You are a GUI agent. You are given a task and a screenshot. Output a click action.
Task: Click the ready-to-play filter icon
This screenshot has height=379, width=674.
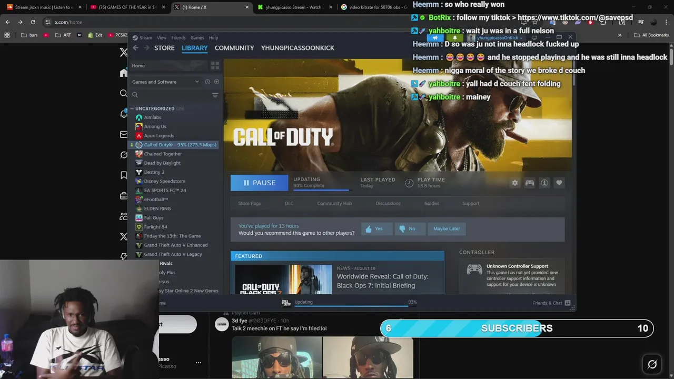coord(216,82)
